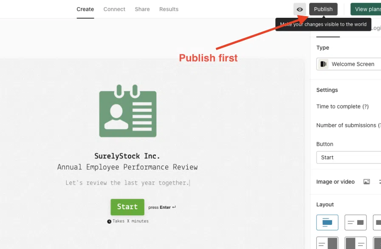This screenshot has width=381, height=249.
Task: Choose layout with text left, small image right
Action: click(x=355, y=222)
